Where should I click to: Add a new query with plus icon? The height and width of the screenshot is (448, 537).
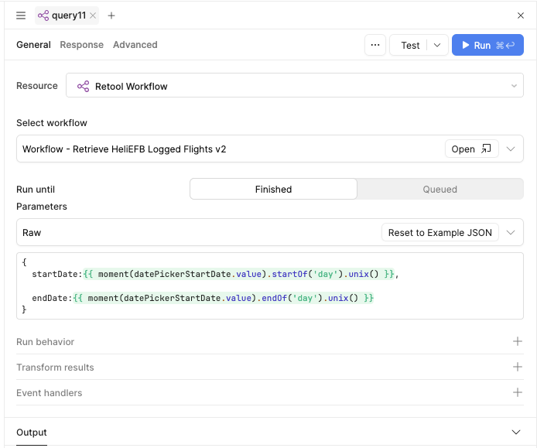(x=111, y=15)
